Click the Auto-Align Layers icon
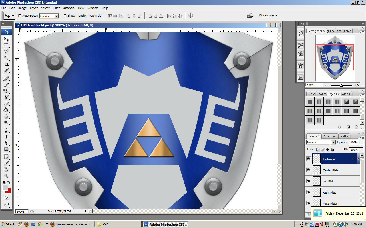The width and height of the screenshot is (366, 228). point(191,16)
